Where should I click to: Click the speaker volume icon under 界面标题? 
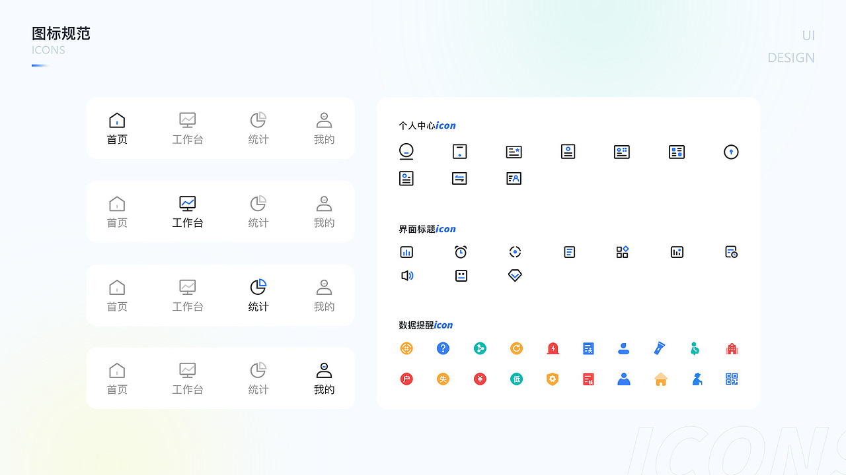pos(406,275)
